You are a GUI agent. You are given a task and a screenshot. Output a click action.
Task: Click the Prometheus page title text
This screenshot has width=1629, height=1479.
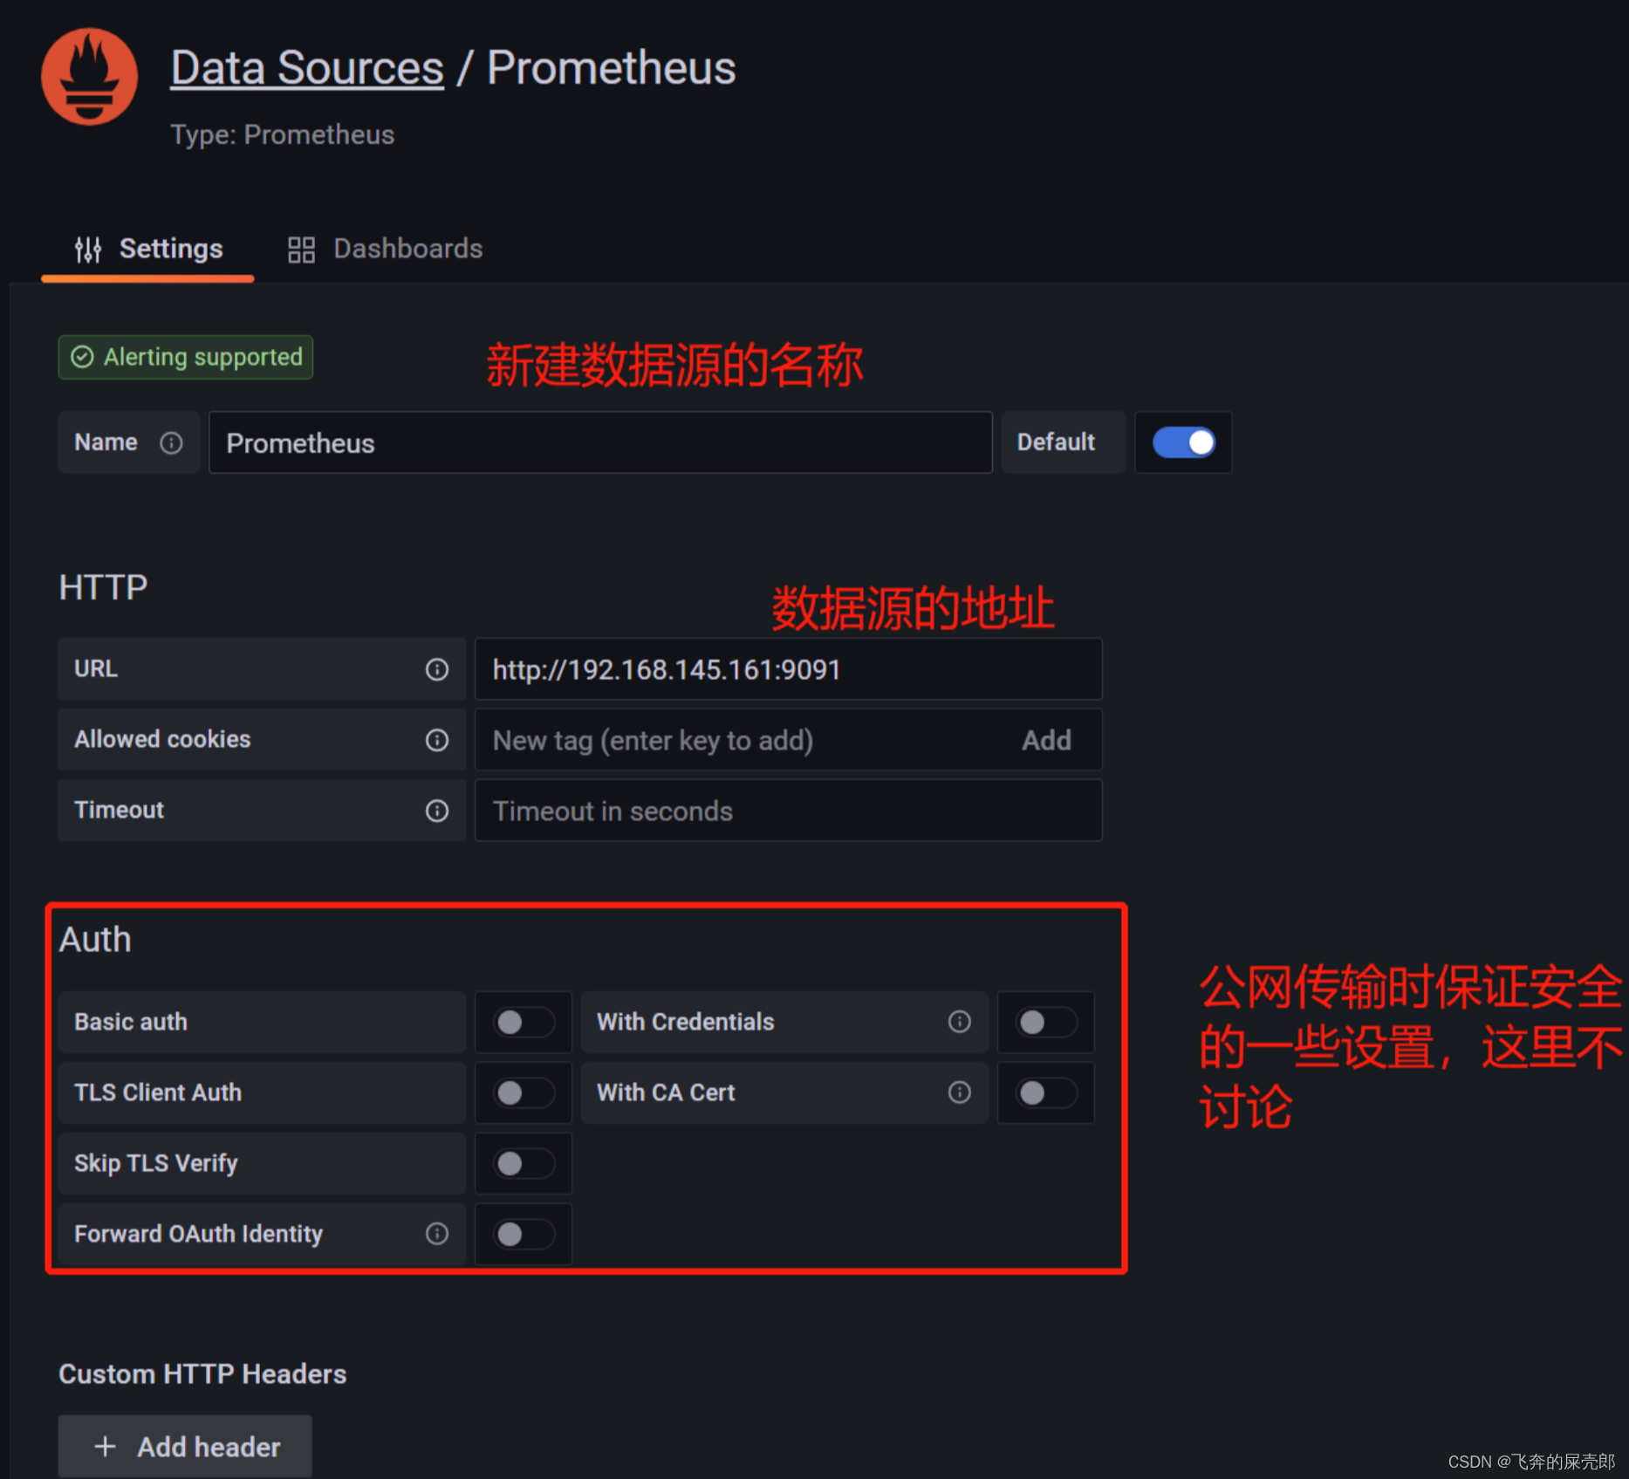612,68
